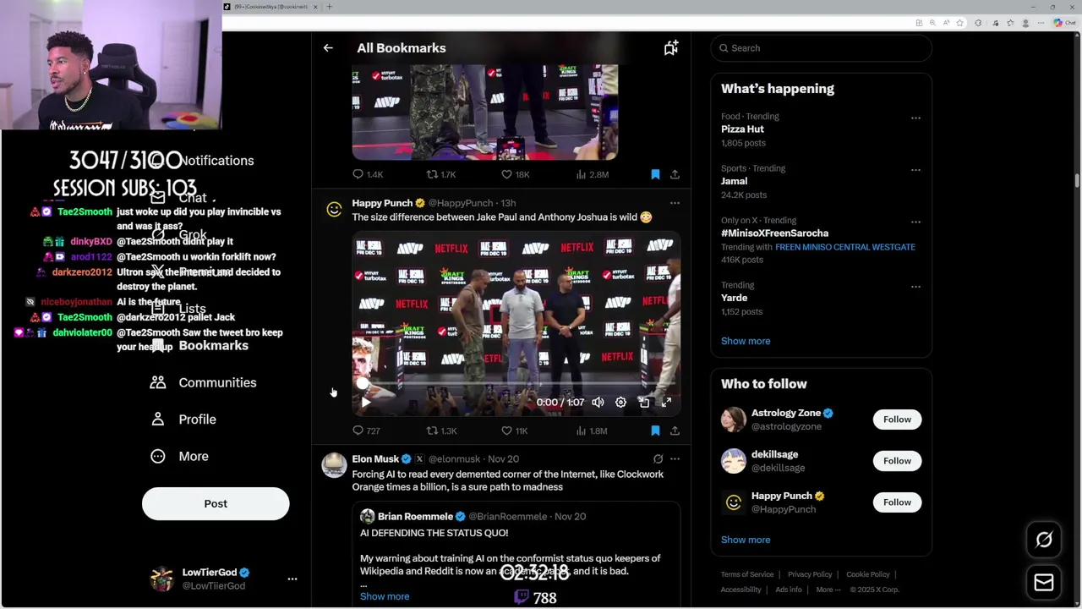This screenshot has width=1082, height=609.
Task: Show more trends in What's happening
Action: [746, 341]
